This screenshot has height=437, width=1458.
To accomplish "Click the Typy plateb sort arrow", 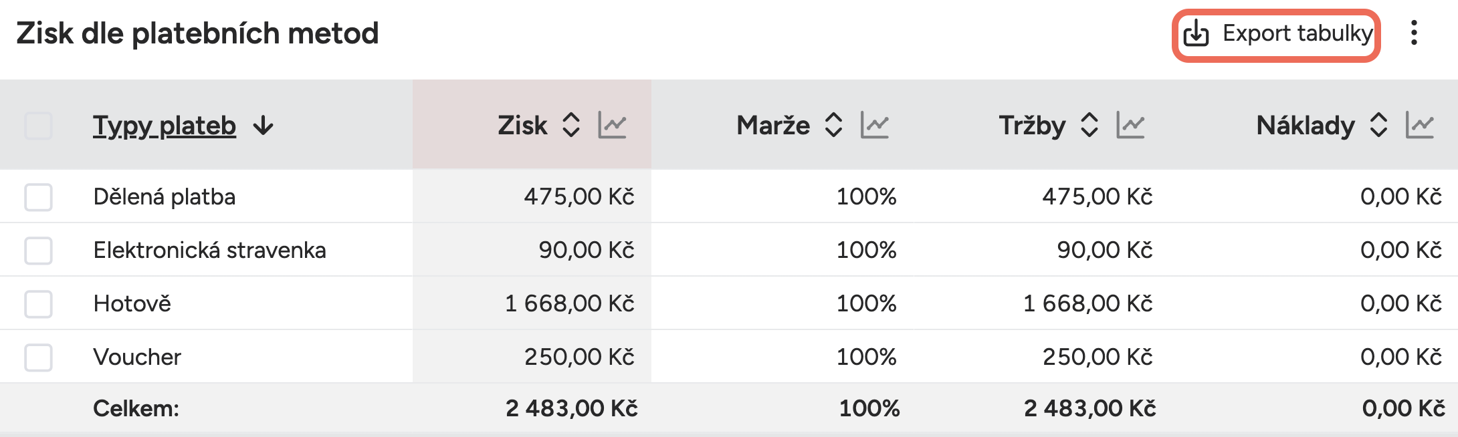I will click(x=264, y=125).
